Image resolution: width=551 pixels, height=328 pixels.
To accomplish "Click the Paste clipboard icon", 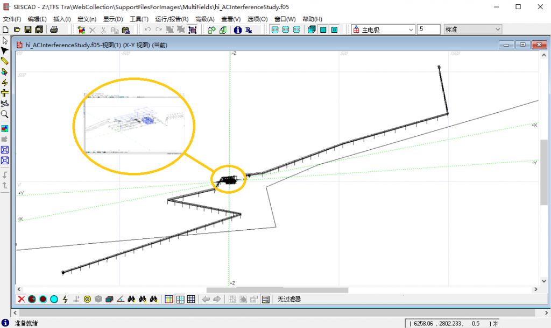I will pos(126,30).
